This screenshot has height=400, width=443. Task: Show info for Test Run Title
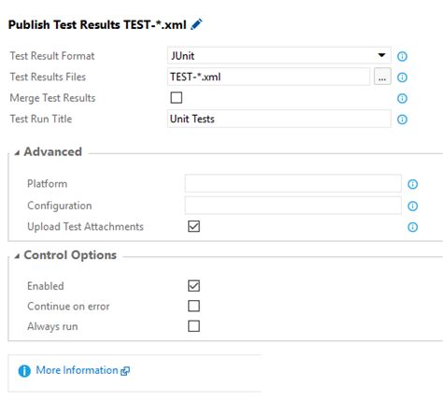402,120
